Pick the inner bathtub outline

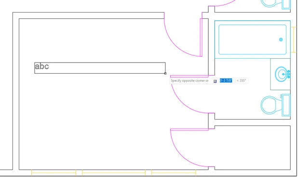point(252,39)
